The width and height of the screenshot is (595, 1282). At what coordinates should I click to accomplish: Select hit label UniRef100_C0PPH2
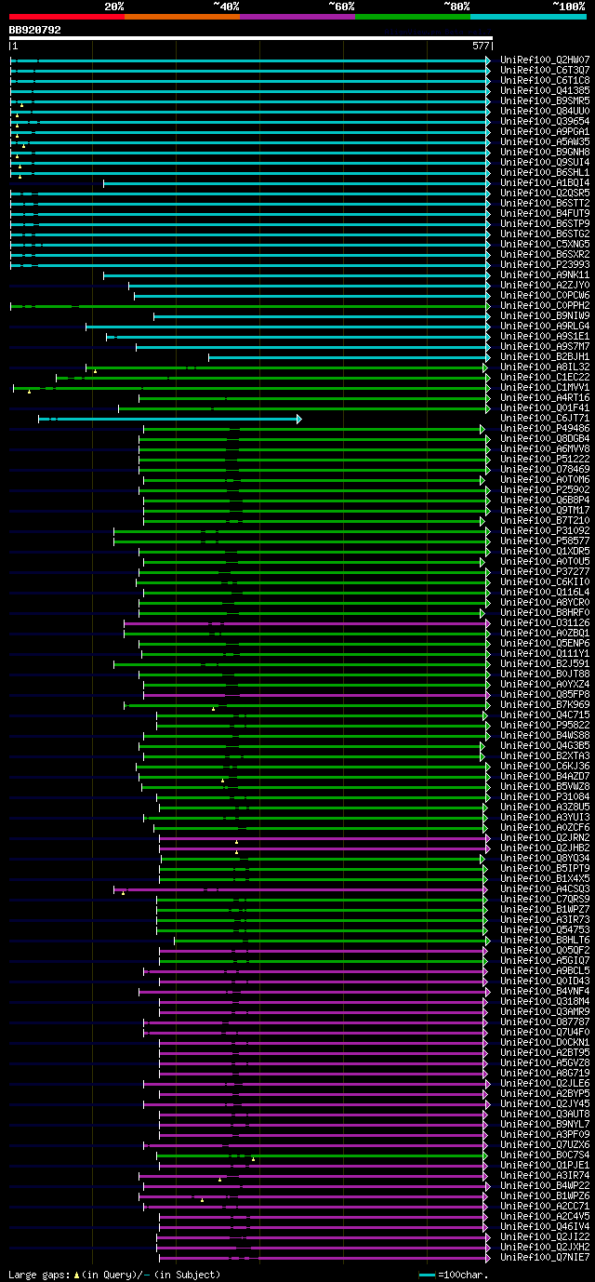[x=545, y=305]
